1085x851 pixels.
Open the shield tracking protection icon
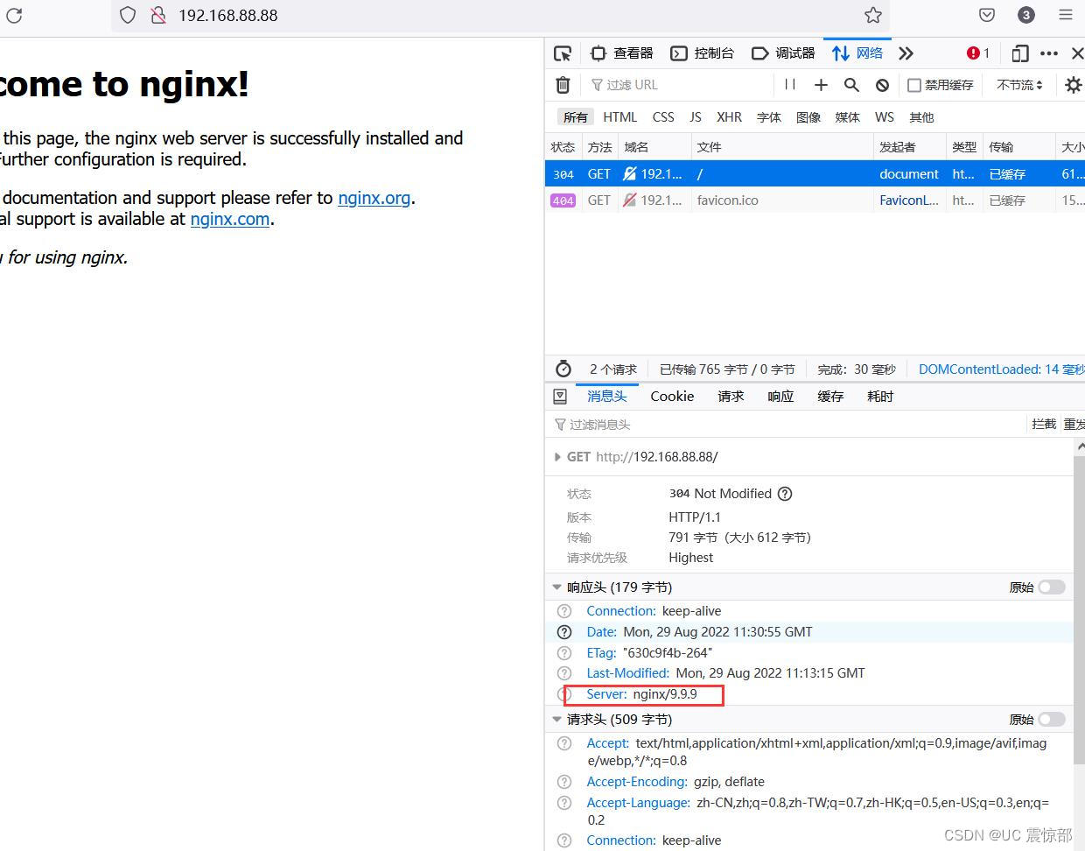(x=128, y=15)
